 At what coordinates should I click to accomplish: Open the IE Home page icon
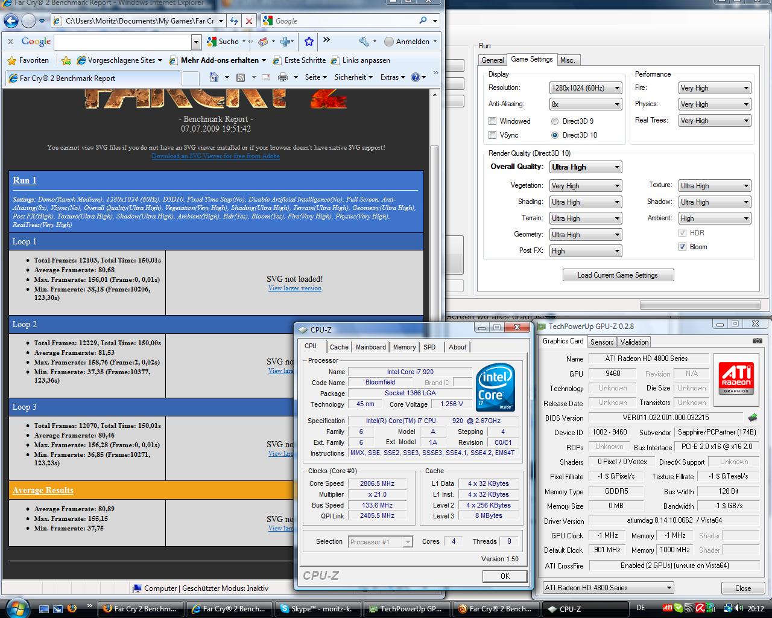tap(214, 77)
